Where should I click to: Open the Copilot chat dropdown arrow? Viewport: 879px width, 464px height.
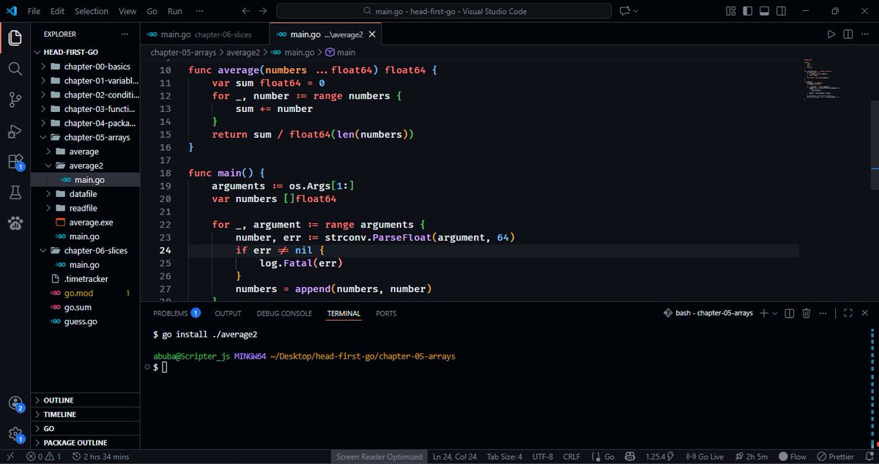pyautogui.click(x=635, y=11)
